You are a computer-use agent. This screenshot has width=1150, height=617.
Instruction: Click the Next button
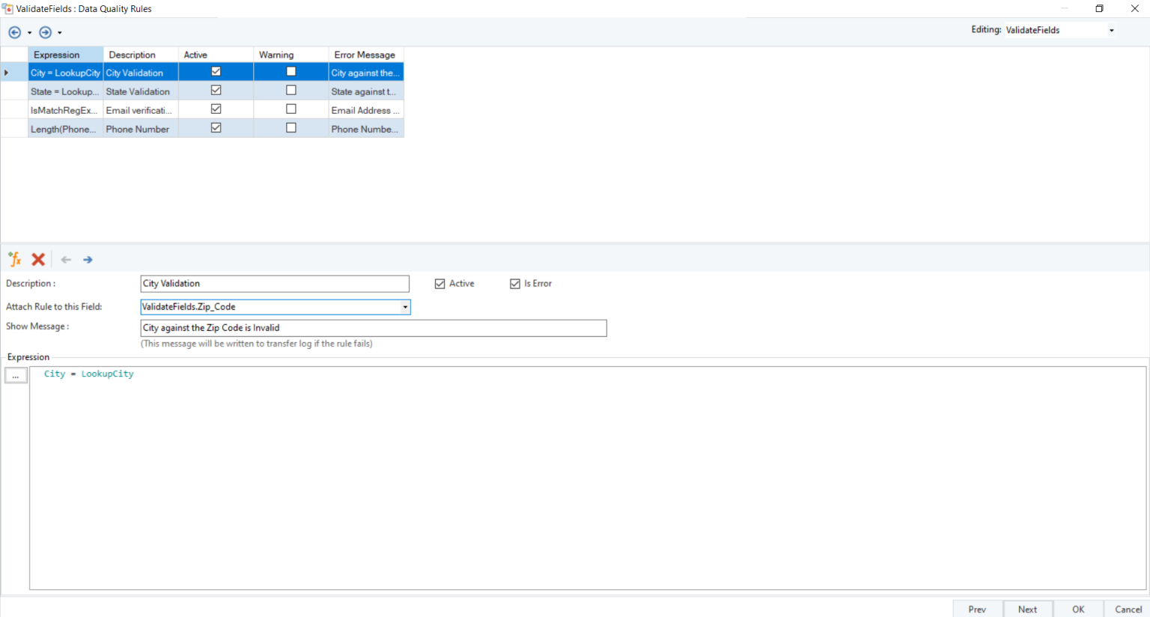coord(1027,609)
